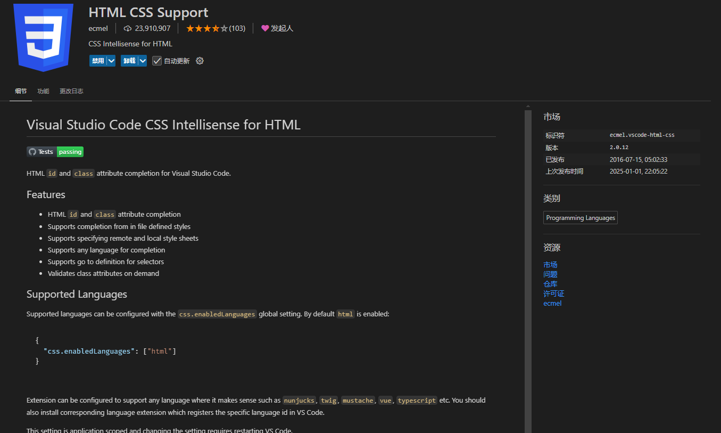Open the 市场 resource link

[550, 265]
